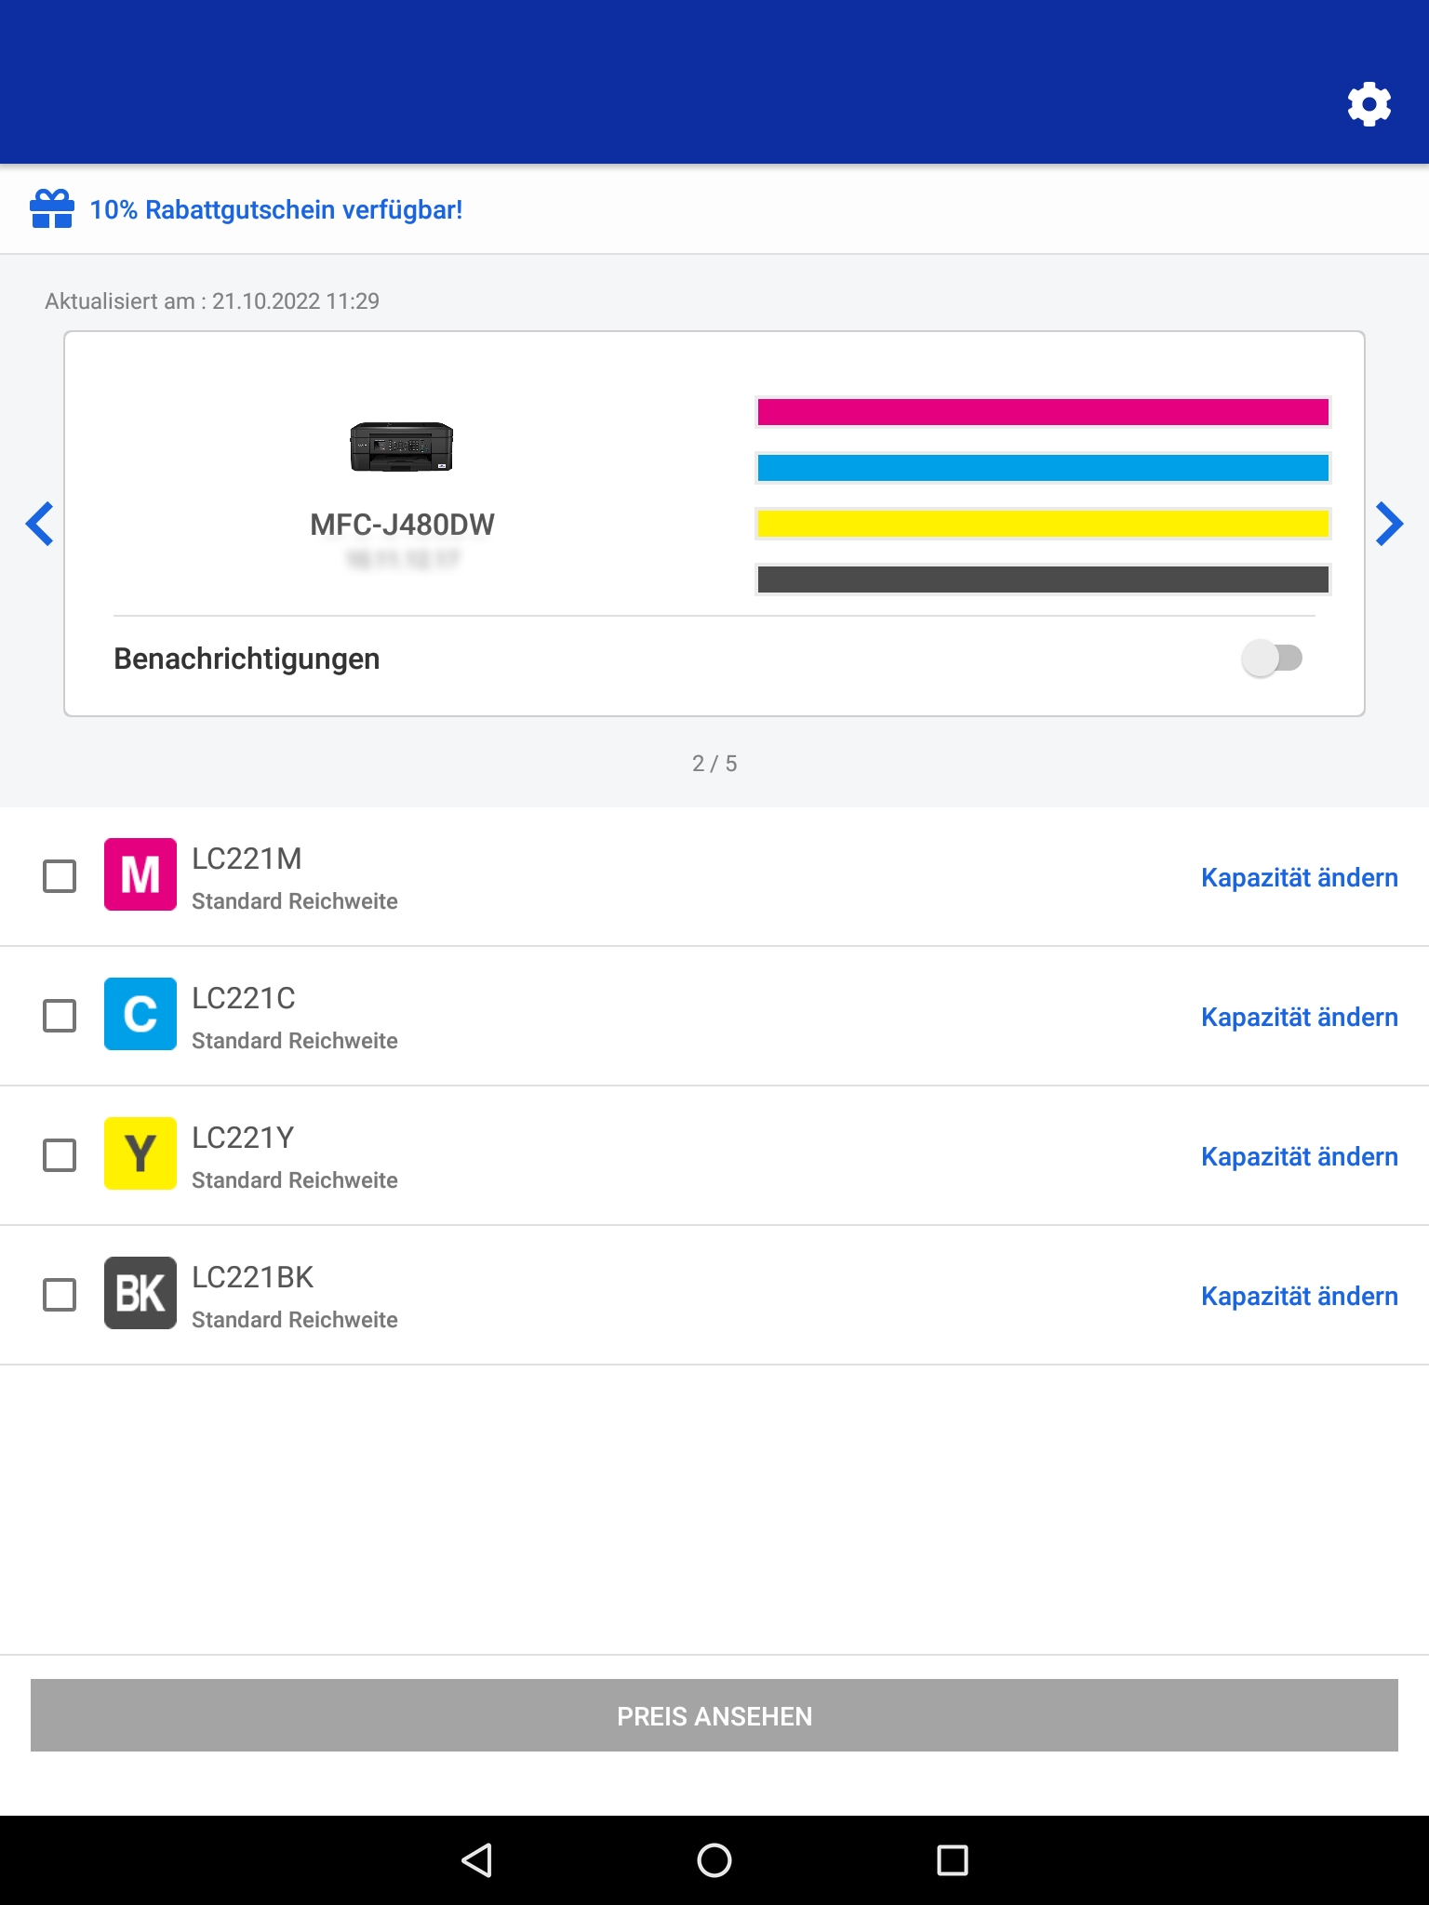This screenshot has height=1905, width=1429.
Task: Tap the gift icon for the discount voucher
Action: 52,209
